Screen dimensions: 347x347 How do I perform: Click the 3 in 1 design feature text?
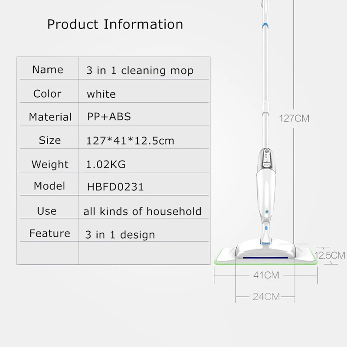pyautogui.click(x=120, y=235)
